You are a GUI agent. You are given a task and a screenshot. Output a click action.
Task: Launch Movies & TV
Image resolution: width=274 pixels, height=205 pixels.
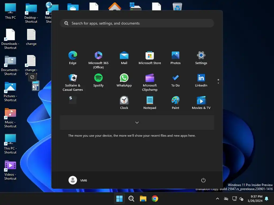tap(201, 103)
